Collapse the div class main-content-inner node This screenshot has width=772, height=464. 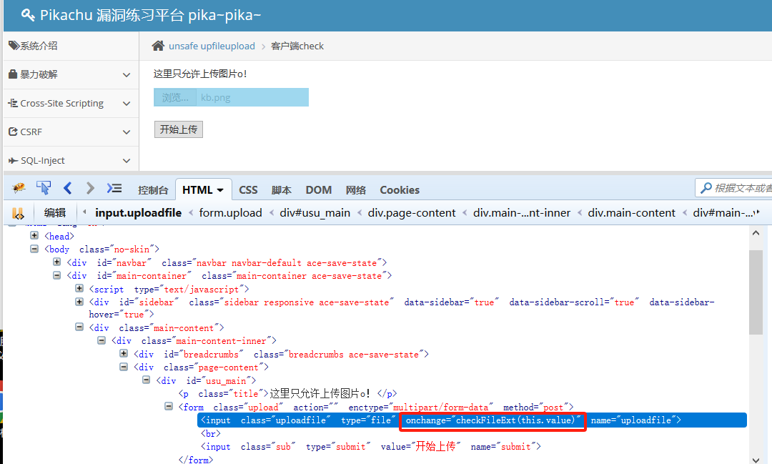[102, 340]
